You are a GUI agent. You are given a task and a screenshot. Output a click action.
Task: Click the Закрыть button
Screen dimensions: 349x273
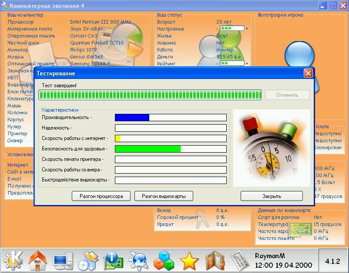point(272,196)
